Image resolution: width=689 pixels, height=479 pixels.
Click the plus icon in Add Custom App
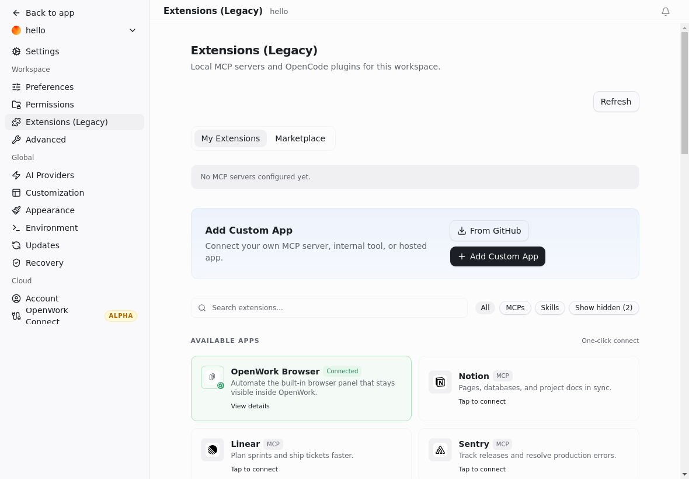pos(462,256)
